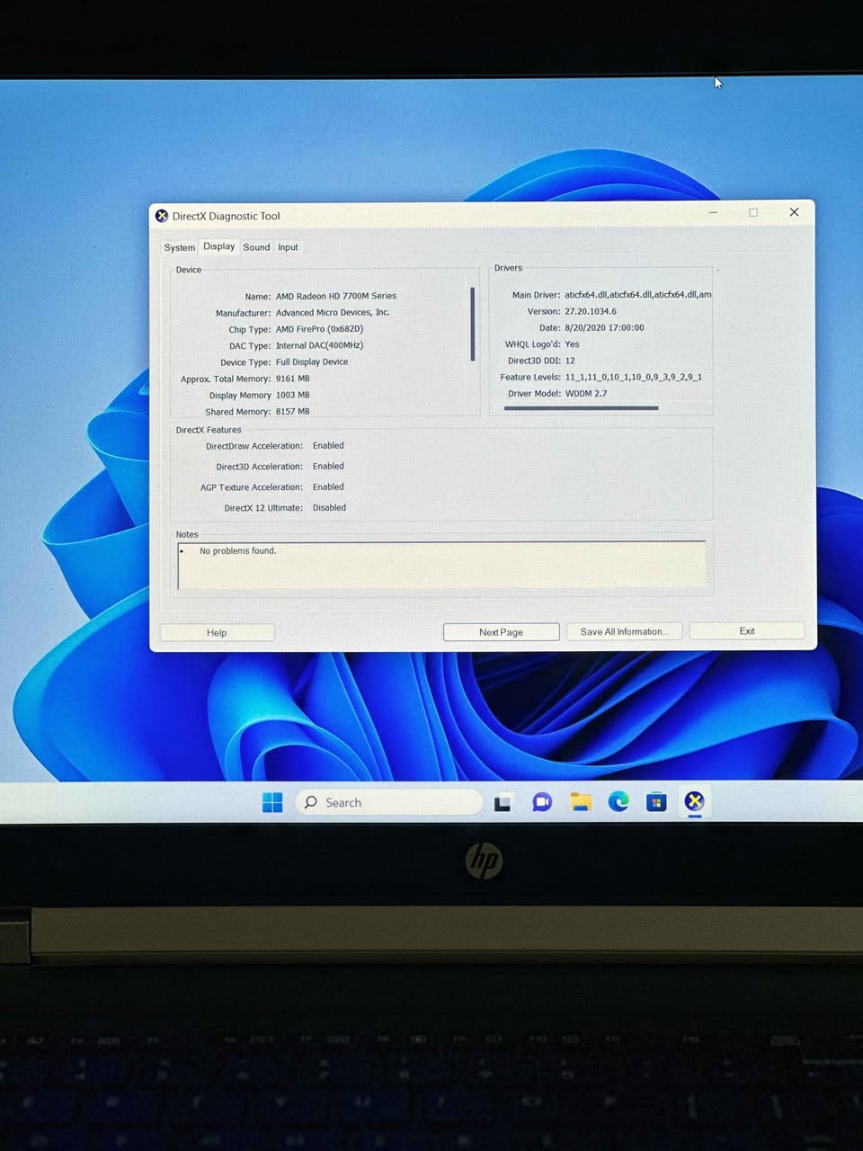
Task: Click driver version "27.20.1034.6"
Action: (591, 311)
